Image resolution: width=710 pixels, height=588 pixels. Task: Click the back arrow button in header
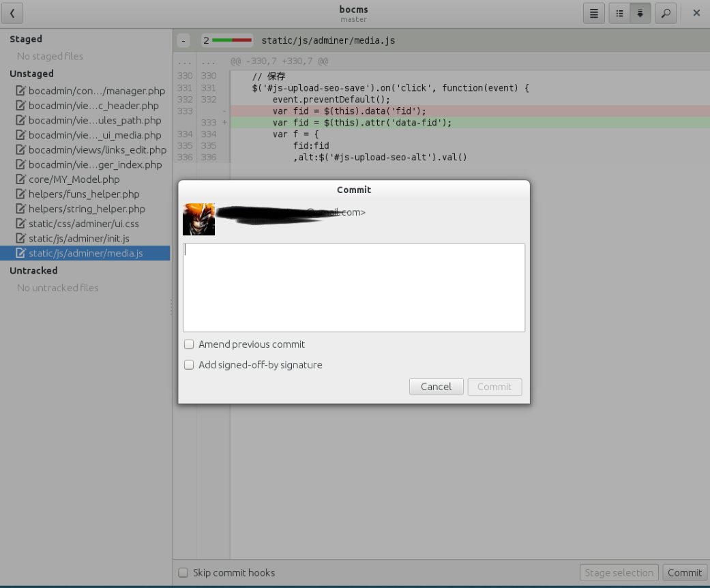point(12,13)
